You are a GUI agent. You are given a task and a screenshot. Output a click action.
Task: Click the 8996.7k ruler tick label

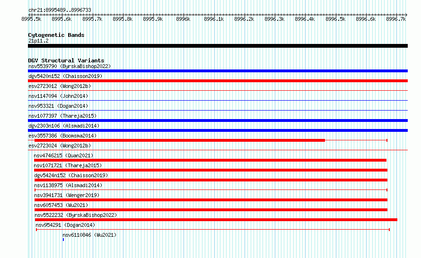[x=396, y=19]
